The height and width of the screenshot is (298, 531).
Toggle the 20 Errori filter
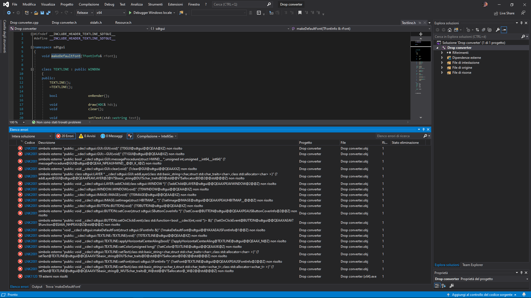[x=65, y=136]
